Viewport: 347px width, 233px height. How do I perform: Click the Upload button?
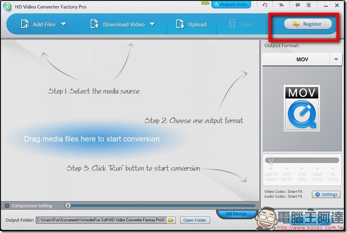(x=191, y=24)
